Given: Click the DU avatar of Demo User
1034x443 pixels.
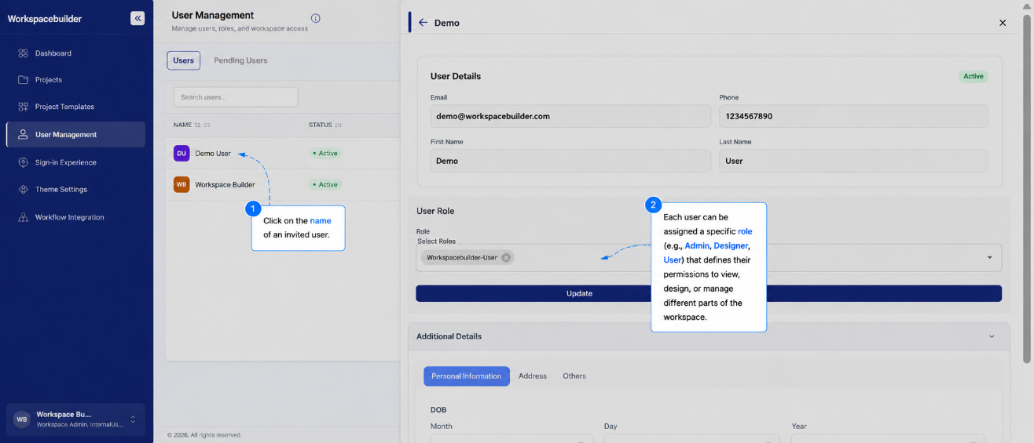Looking at the screenshot, I should click(x=181, y=153).
